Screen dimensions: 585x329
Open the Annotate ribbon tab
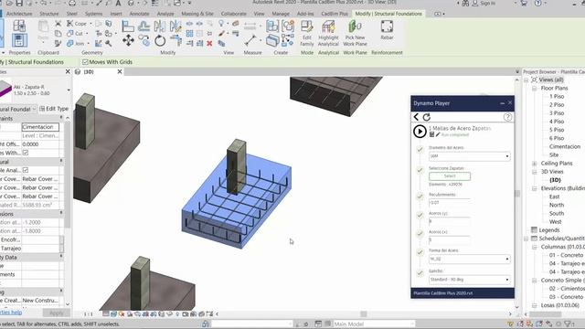click(139, 14)
